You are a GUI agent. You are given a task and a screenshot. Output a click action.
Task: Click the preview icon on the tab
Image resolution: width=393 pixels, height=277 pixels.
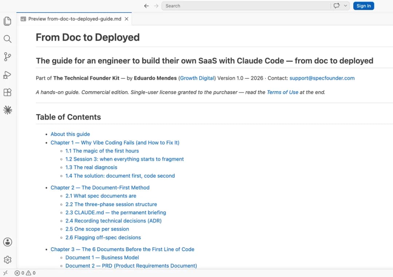pyautogui.click(x=23, y=19)
